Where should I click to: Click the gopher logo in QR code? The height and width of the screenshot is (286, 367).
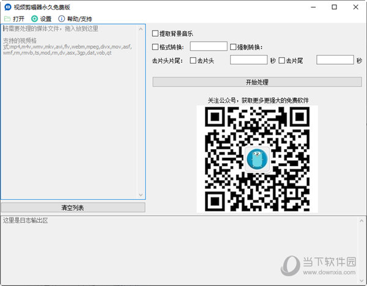[x=258, y=159]
